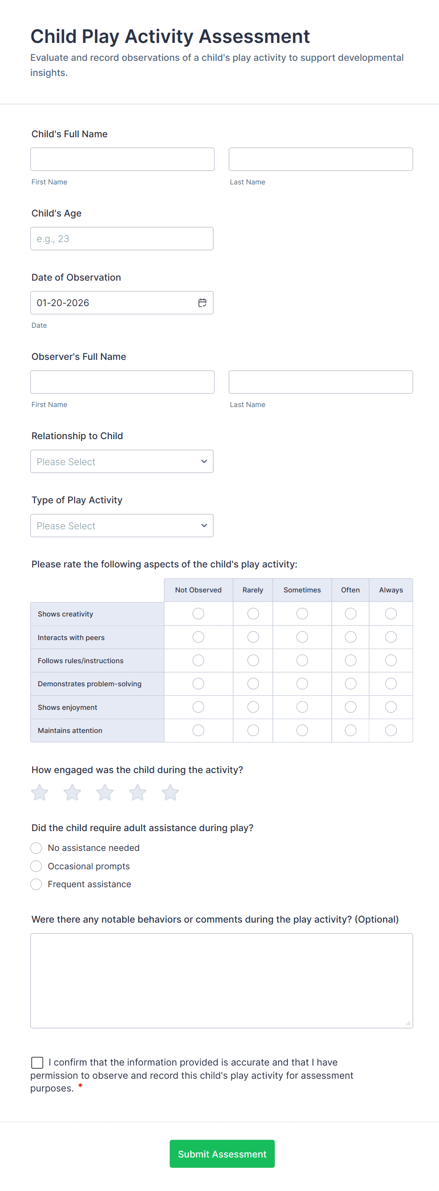Choose No assistance needed

36,848
